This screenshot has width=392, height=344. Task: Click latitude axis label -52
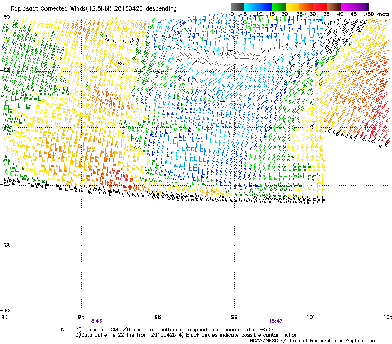pos(5,70)
